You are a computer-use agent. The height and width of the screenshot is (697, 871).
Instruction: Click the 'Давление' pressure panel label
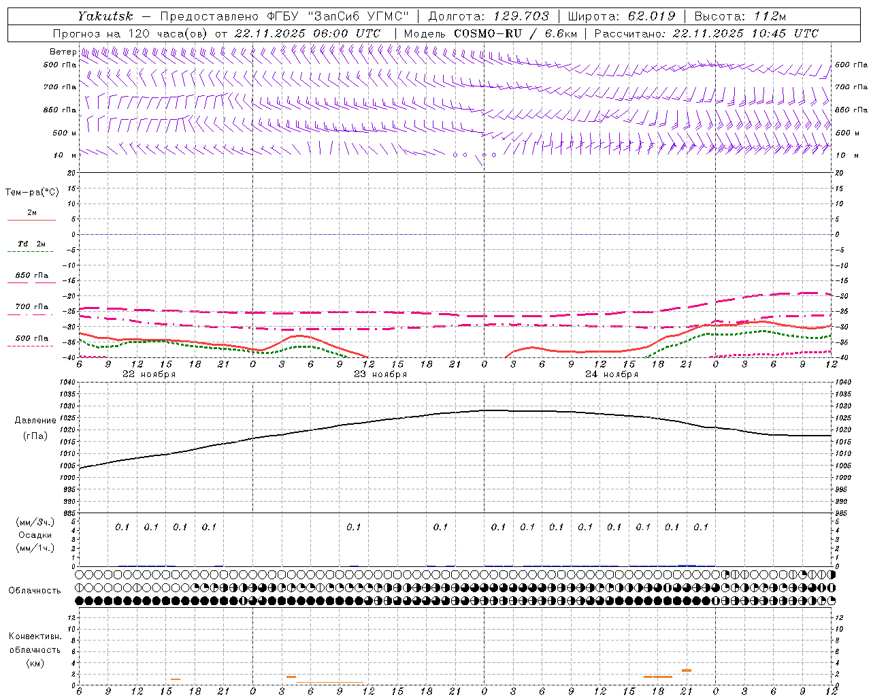tap(37, 421)
